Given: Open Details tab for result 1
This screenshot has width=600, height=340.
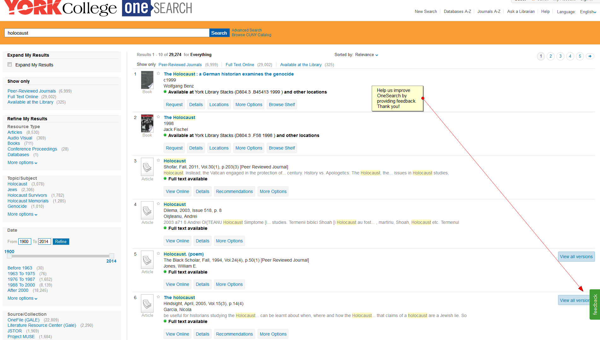Looking at the screenshot, I should (x=196, y=105).
